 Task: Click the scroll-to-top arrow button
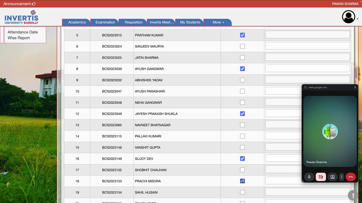point(353,195)
